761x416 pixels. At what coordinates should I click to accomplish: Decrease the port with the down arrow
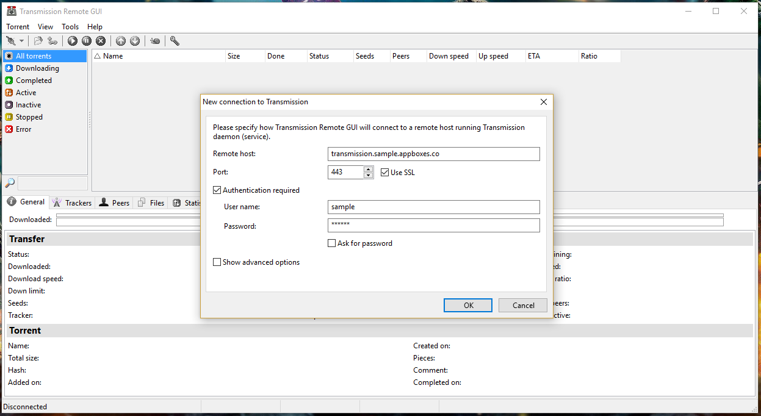[x=368, y=176]
